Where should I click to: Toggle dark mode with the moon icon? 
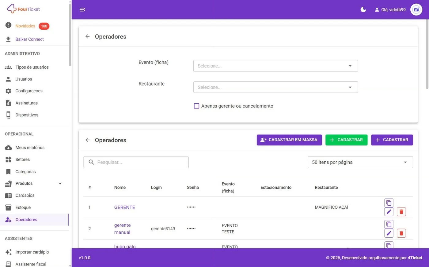coord(363,9)
